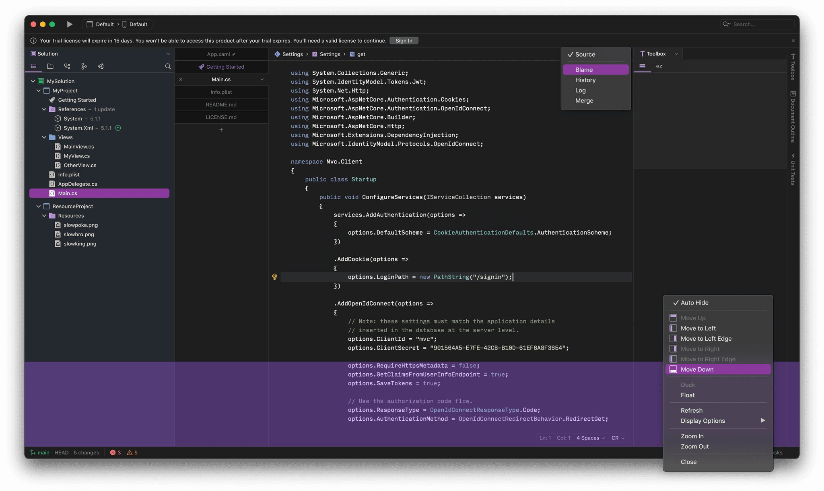The image size is (824, 491).
Task: Collapse the Views folder
Action: coord(44,137)
